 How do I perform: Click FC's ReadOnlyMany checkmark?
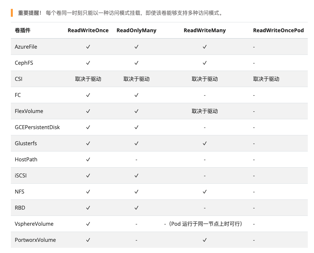[136, 95]
